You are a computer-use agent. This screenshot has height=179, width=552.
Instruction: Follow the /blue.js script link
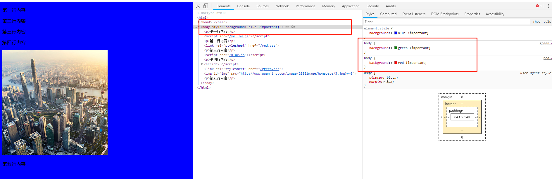pos(237,55)
